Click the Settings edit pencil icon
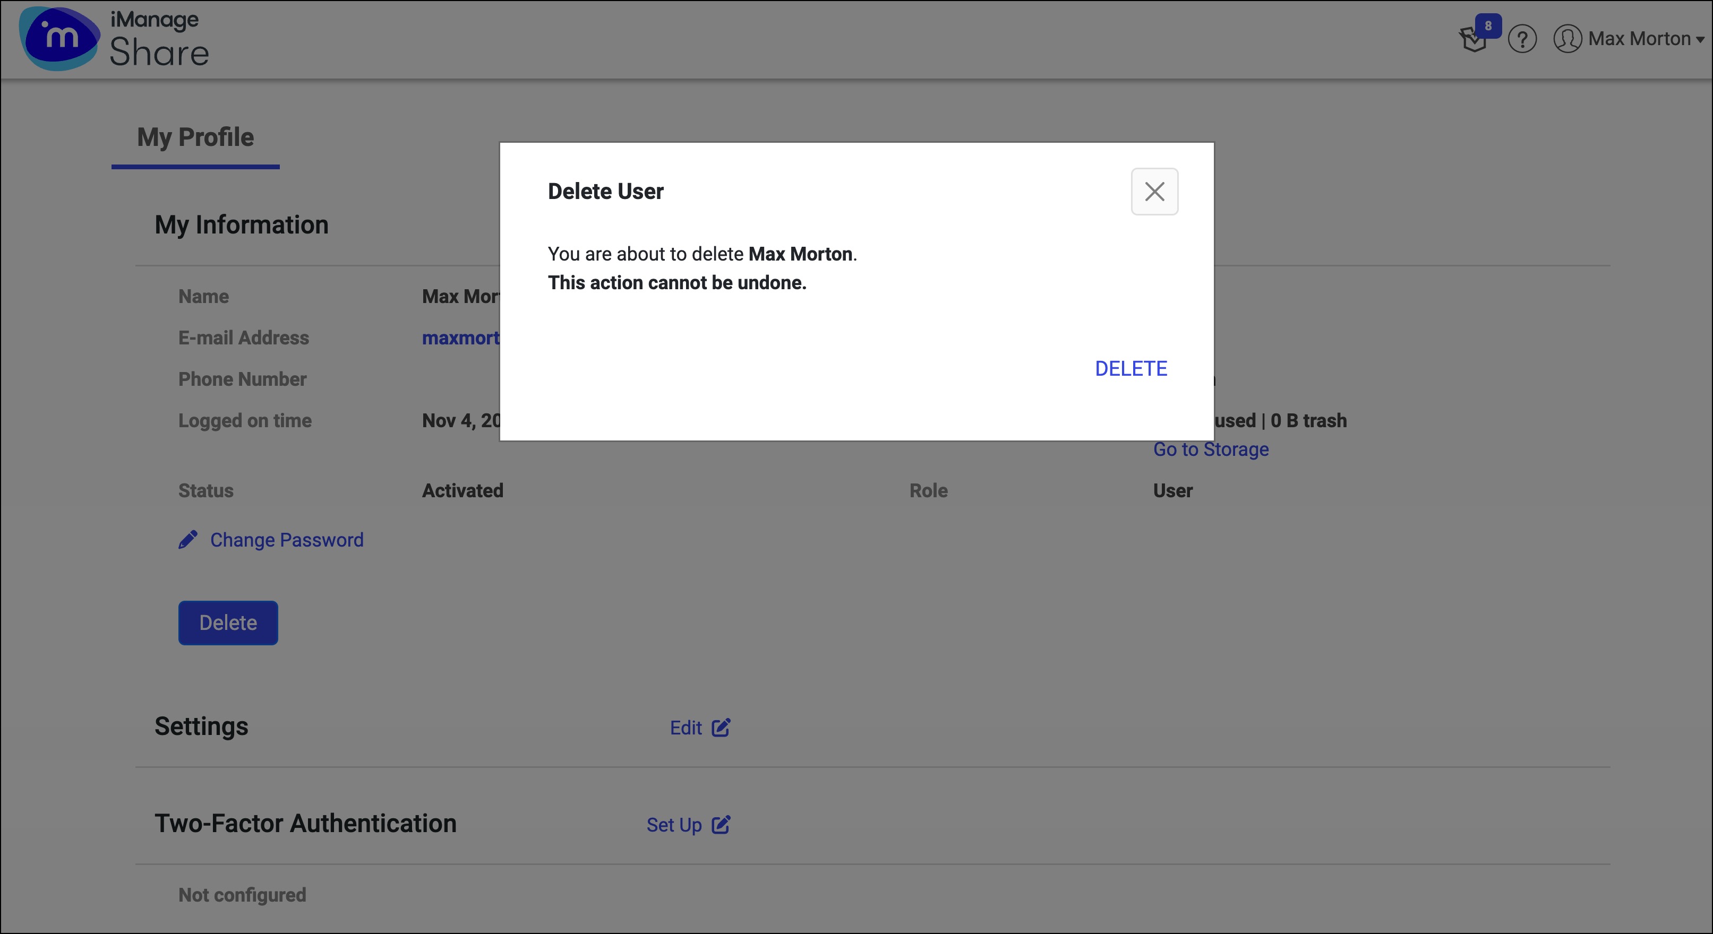1713x934 pixels. [721, 728]
